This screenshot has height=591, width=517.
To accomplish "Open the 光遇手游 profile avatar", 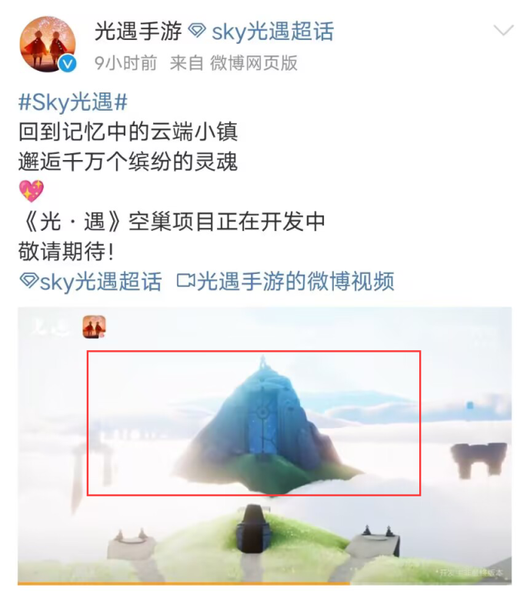I will point(48,44).
